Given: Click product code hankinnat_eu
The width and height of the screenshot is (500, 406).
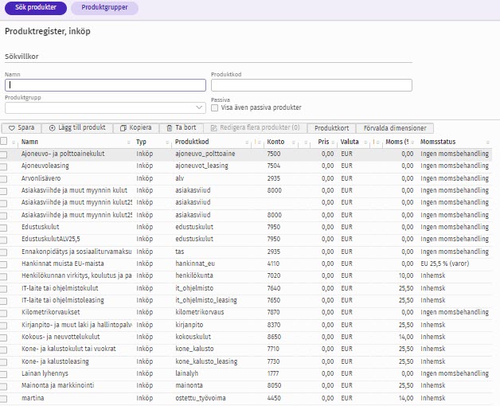Looking at the screenshot, I should tap(195, 264).
